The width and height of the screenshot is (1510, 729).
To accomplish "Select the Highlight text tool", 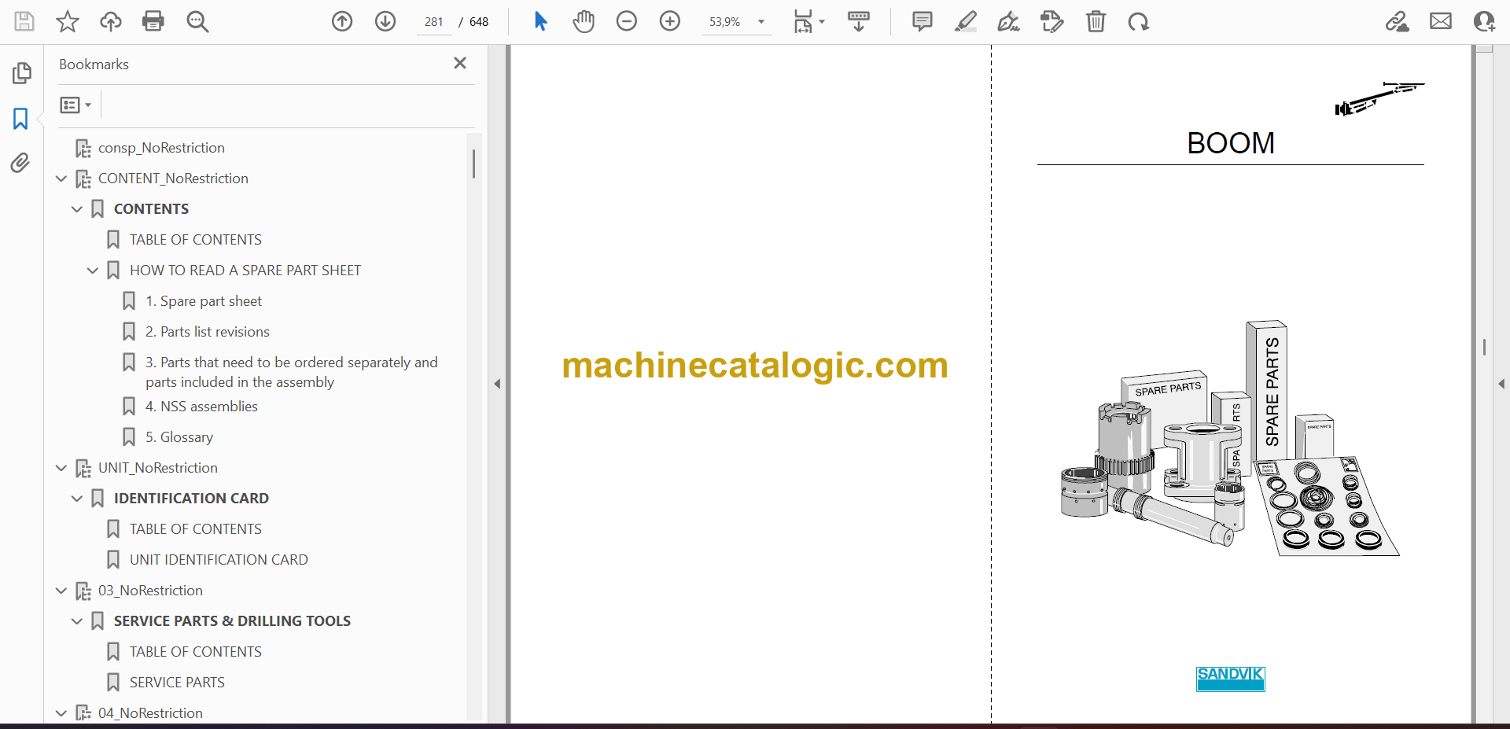I will tap(965, 21).
